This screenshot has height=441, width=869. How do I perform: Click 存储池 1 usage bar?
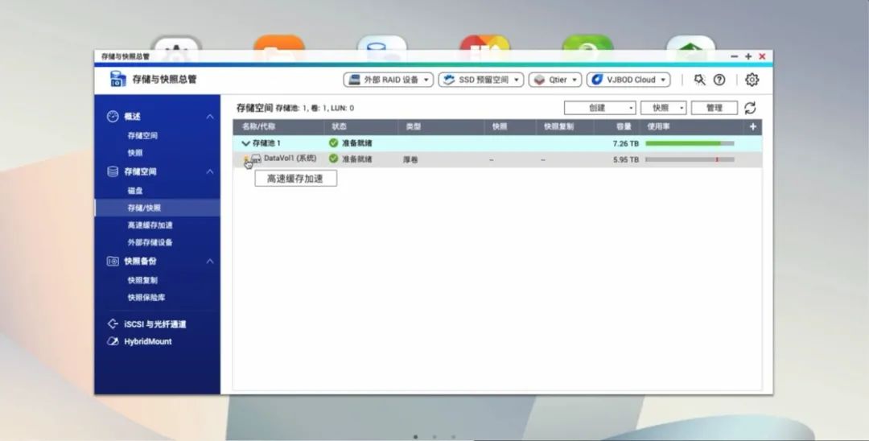(x=690, y=143)
